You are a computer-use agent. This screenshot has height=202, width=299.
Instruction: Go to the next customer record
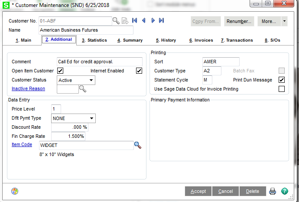[x=153, y=21]
